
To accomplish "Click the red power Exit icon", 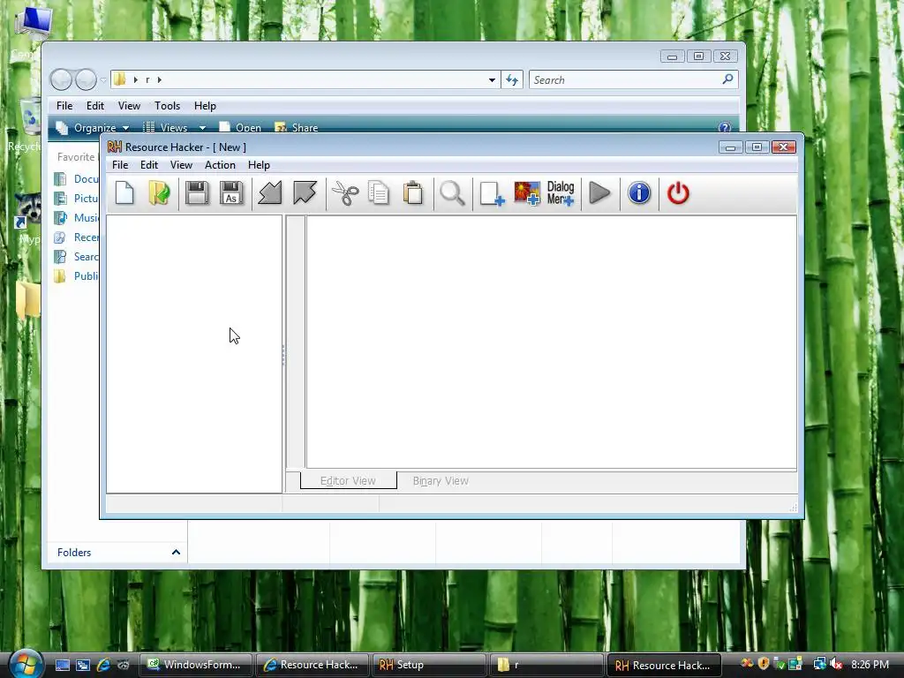I will (678, 193).
